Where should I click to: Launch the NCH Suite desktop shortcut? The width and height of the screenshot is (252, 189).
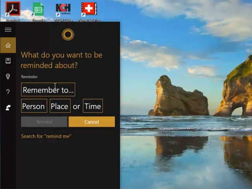pyautogui.click(x=63, y=12)
